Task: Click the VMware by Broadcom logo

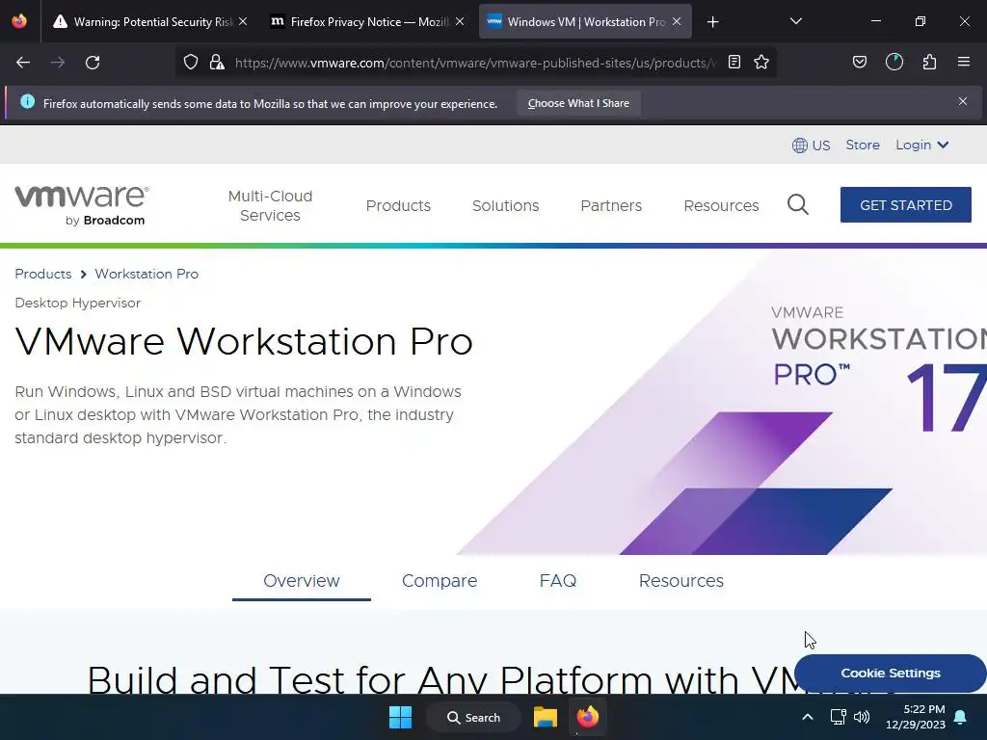Action: point(82,205)
